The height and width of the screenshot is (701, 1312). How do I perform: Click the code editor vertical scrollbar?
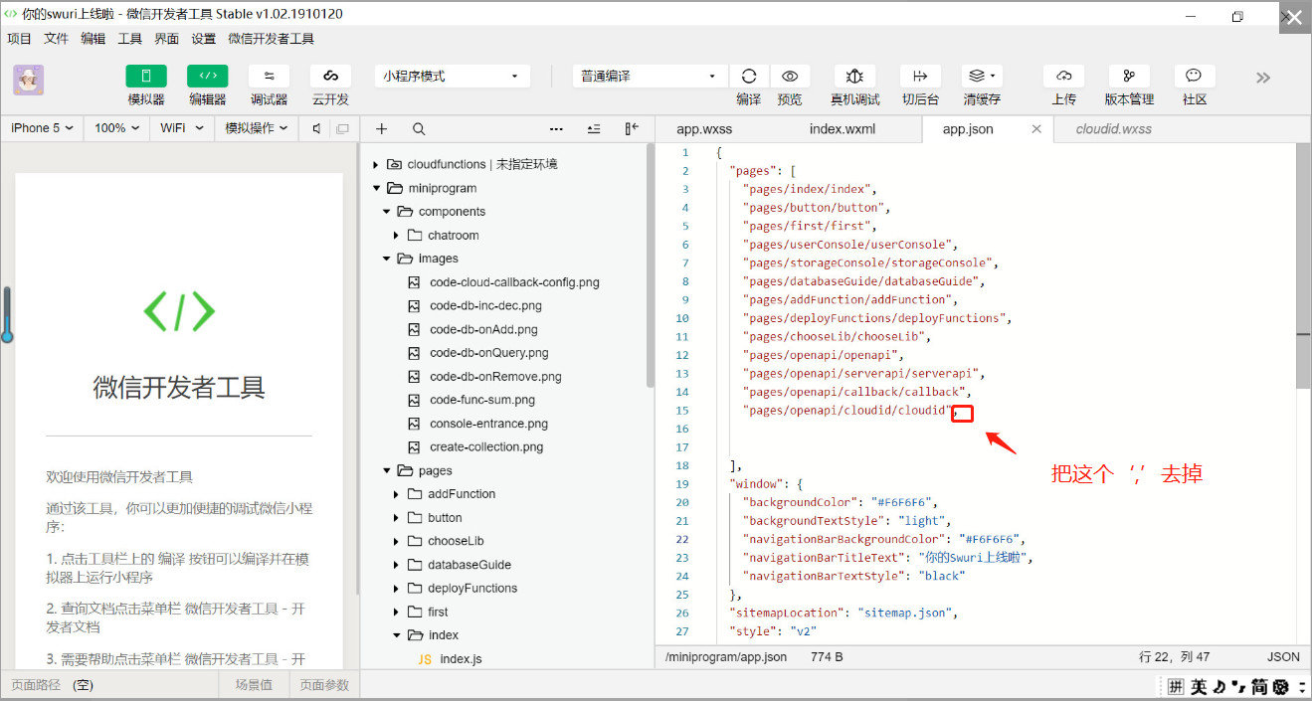(x=1303, y=266)
